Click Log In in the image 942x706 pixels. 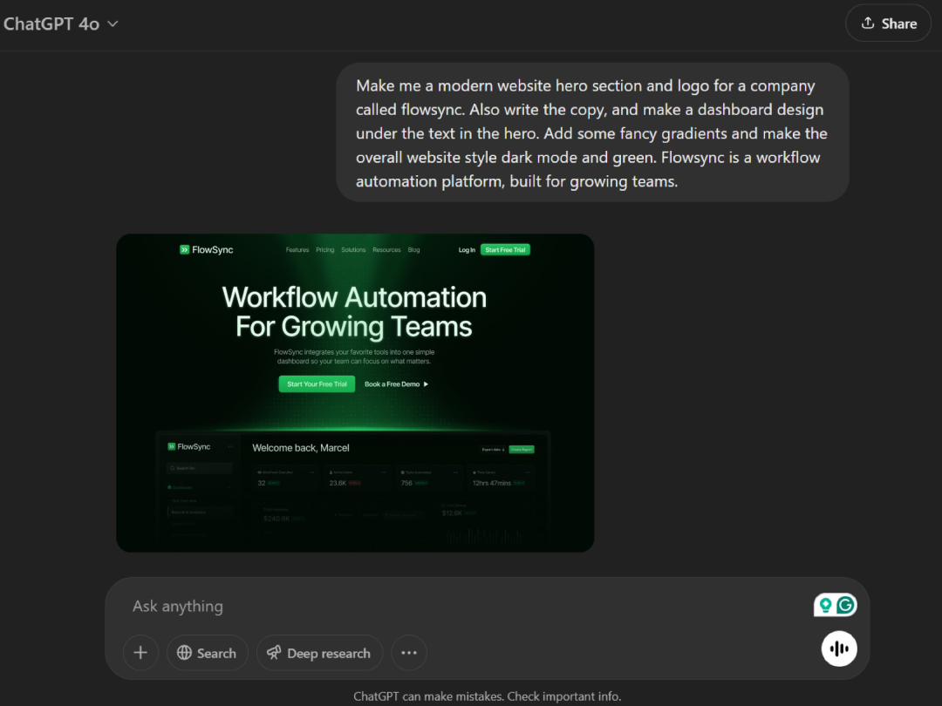467,250
